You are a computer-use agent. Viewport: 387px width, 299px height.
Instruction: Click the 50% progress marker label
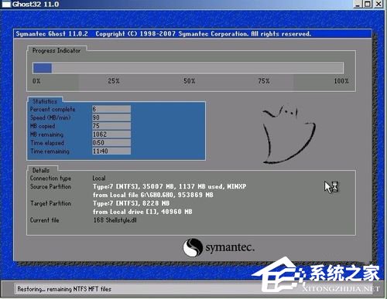(x=189, y=81)
